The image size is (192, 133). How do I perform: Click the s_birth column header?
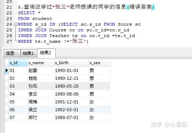(71, 63)
